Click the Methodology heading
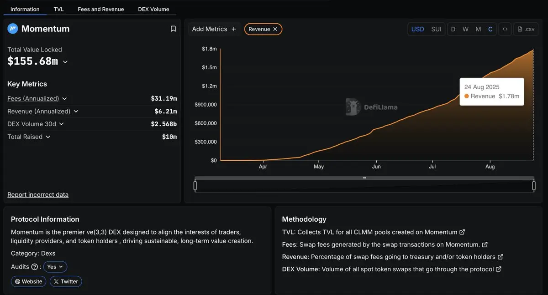Image resolution: width=548 pixels, height=295 pixels. [x=304, y=219]
